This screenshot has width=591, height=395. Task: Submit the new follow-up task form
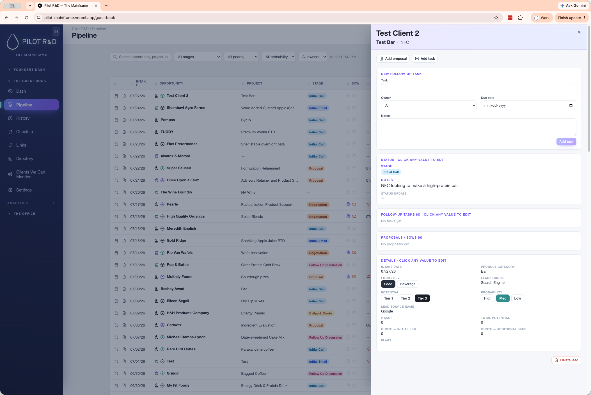tap(566, 142)
